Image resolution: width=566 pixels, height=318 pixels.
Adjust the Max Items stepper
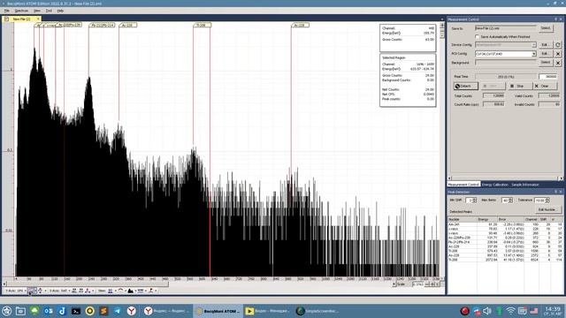click(510, 201)
